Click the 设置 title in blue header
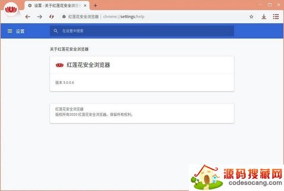 pos(20,31)
